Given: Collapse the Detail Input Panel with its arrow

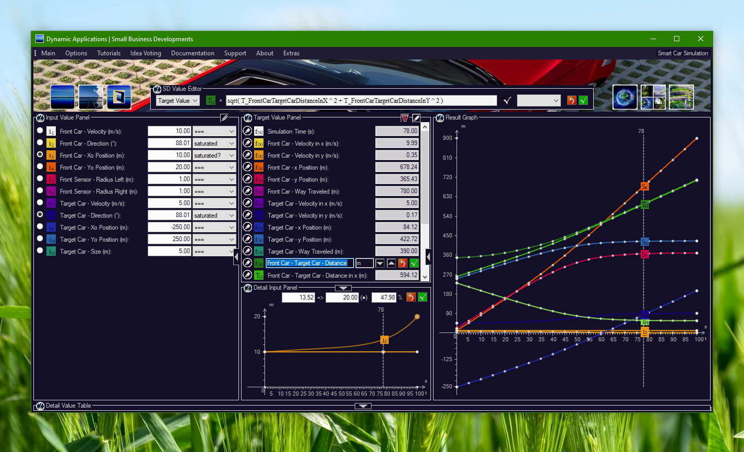Looking at the screenshot, I should 343,288.
